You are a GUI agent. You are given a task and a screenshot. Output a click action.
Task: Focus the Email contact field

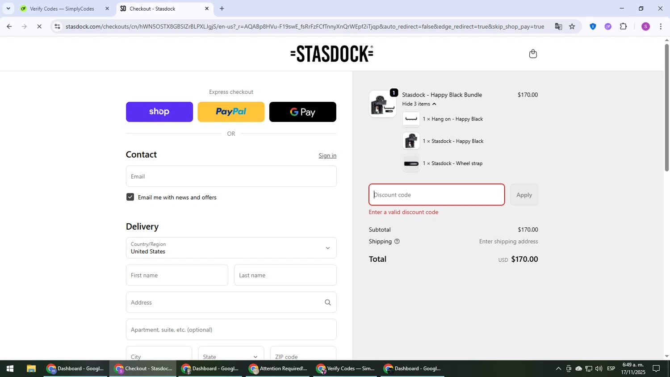point(231,176)
